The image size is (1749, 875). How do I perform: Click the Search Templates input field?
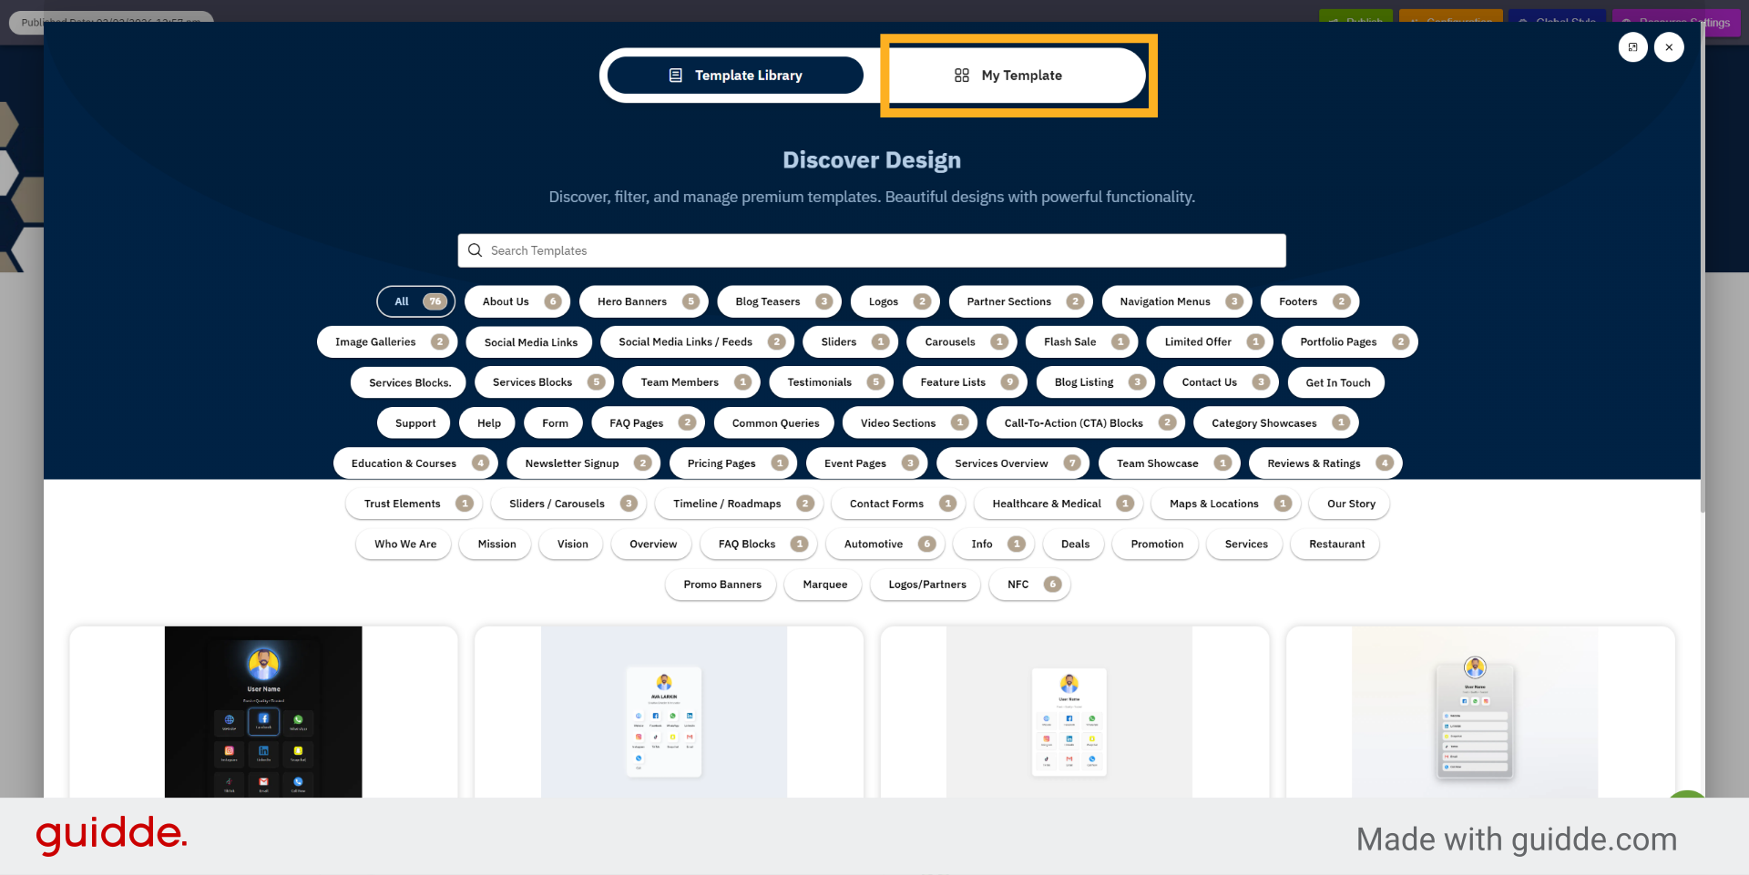pos(872,250)
